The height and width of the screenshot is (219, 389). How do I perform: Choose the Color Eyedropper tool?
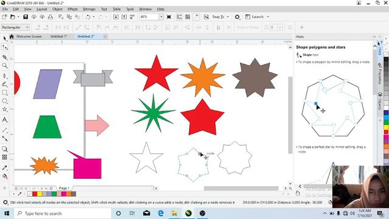(5, 168)
